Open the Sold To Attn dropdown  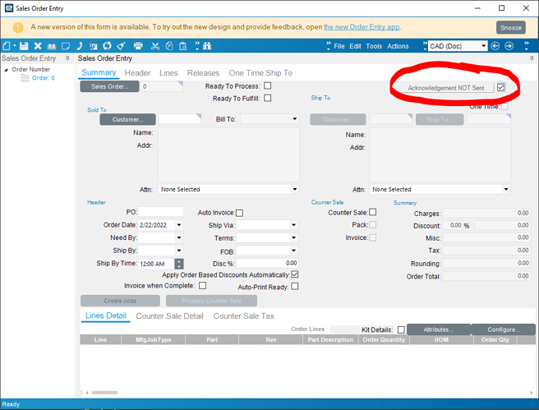pyautogui.click(x=295, y=189)
